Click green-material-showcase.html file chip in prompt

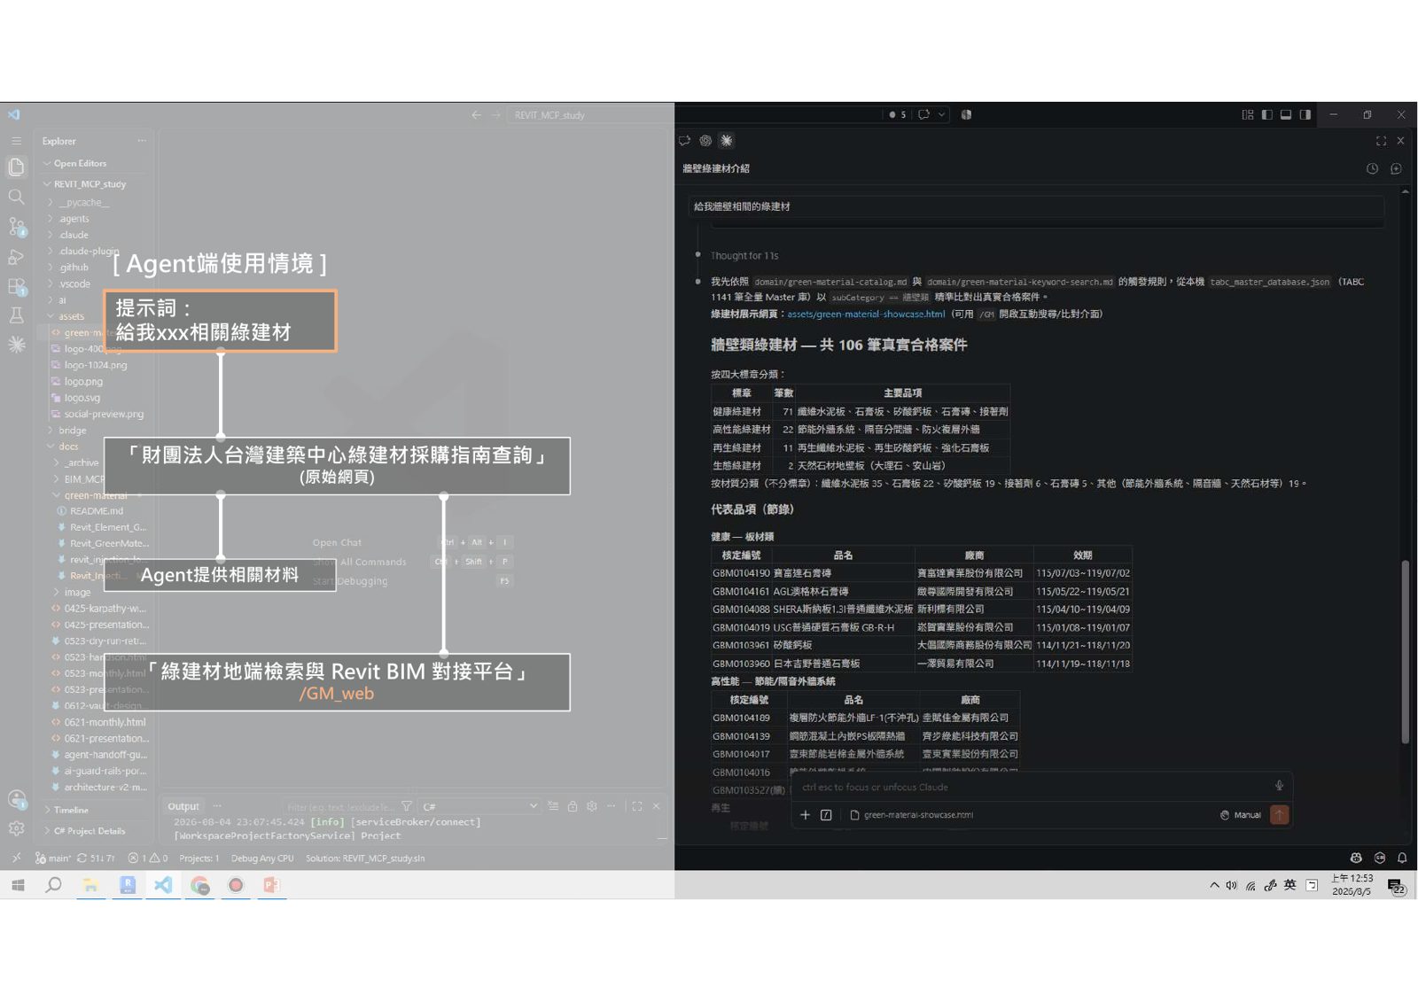click(x=911, y=815)
